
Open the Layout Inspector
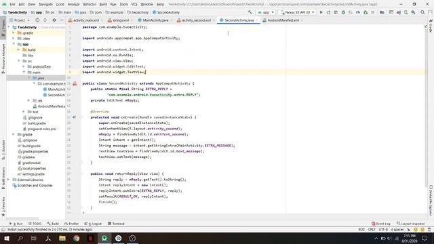(410, 224)
